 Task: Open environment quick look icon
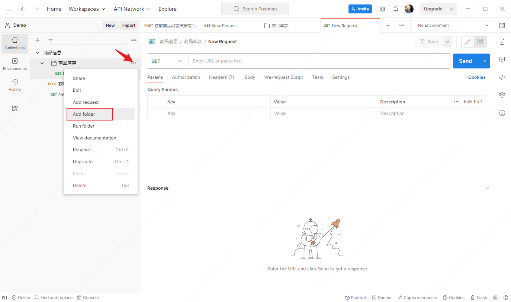point(502,25)
